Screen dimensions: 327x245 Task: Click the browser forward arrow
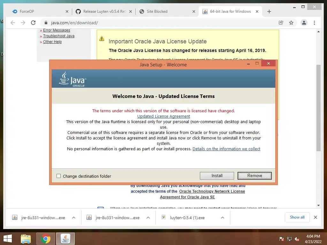tap(23, 23)
